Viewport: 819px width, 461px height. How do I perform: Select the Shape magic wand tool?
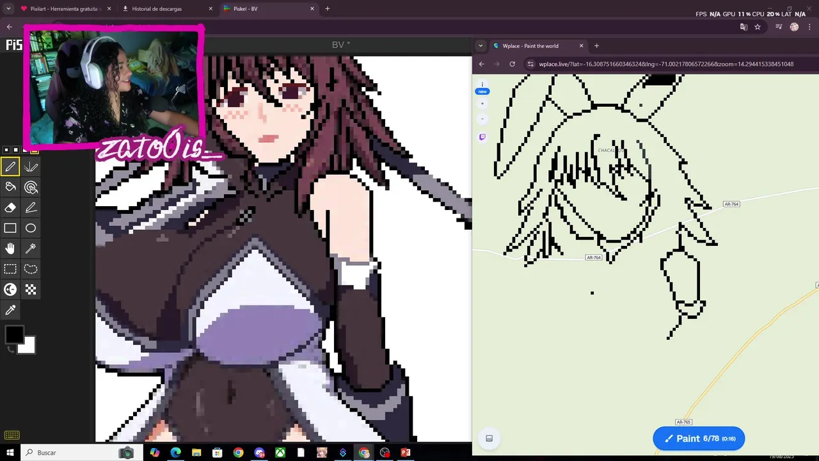[x=31, y=248]
